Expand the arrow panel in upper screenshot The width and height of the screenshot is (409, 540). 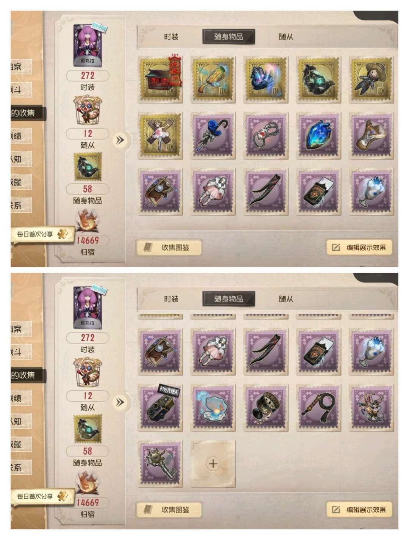(x=120, y=140)
